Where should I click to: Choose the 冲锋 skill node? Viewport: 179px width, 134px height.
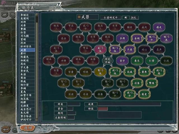(x=63, y=61)
